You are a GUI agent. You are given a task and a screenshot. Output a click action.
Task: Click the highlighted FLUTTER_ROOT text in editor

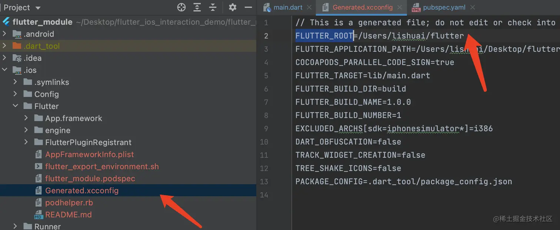[324, 36]
